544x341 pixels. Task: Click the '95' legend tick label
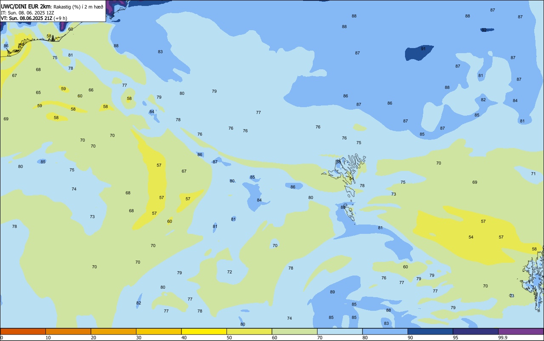click(x=455, y=338)
